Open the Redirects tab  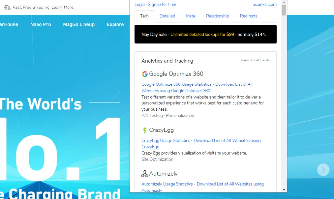(x=249, y=16)
